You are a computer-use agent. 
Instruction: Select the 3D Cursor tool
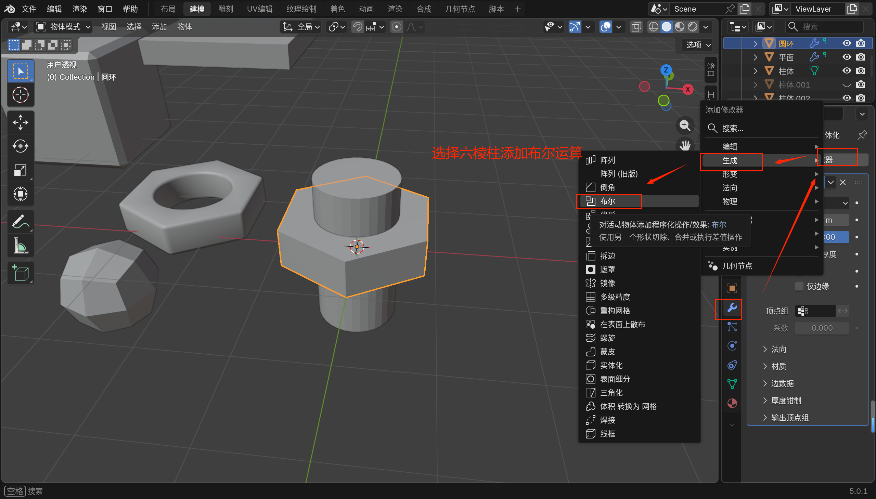(x=20, y=95)
